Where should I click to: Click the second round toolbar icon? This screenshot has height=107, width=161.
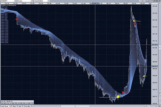(157, 1)
